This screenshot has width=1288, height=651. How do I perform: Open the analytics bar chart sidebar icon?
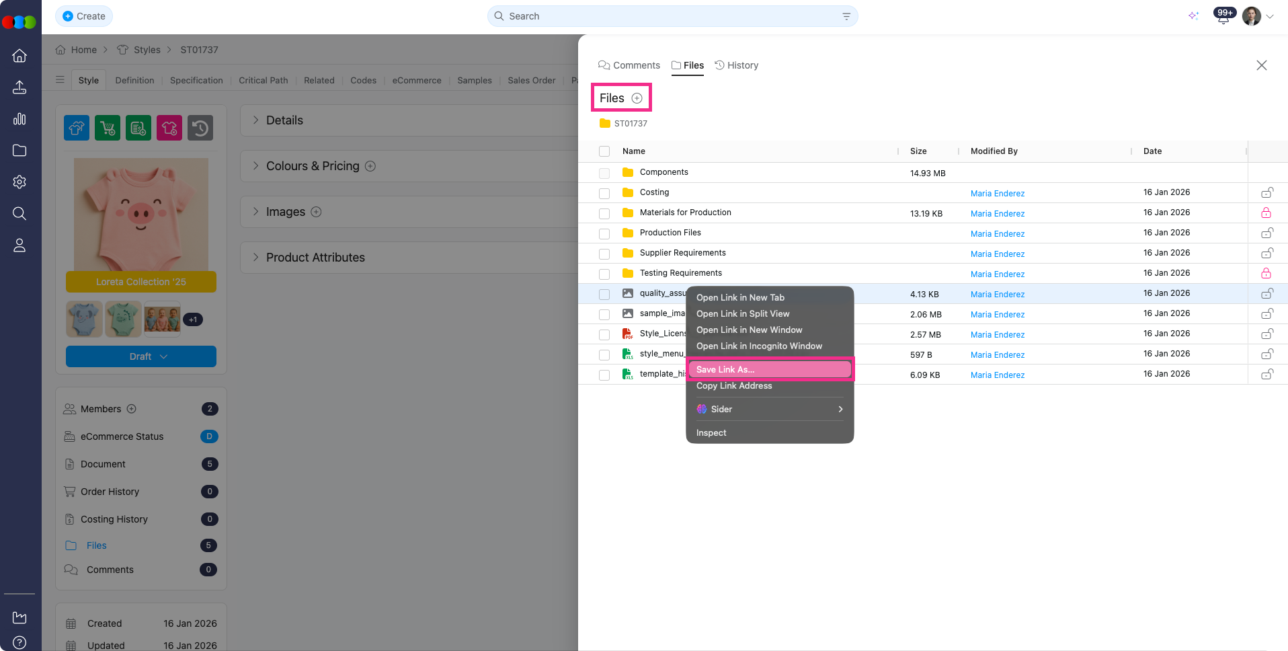[x=19, y=119]
